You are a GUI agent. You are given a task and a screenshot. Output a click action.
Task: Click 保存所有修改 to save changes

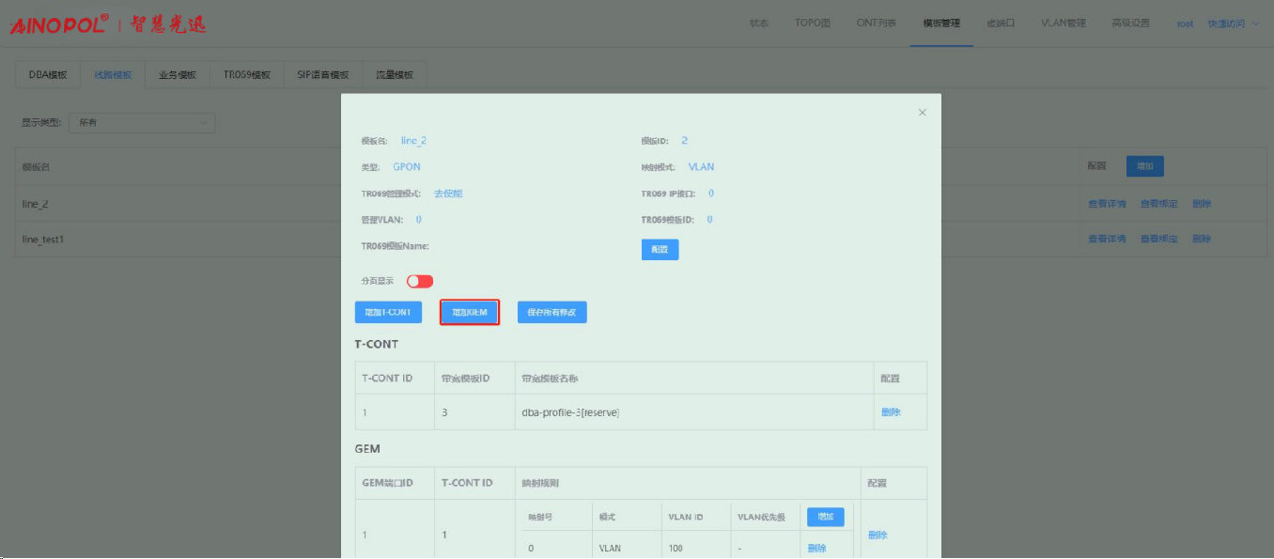click(552, 312)
